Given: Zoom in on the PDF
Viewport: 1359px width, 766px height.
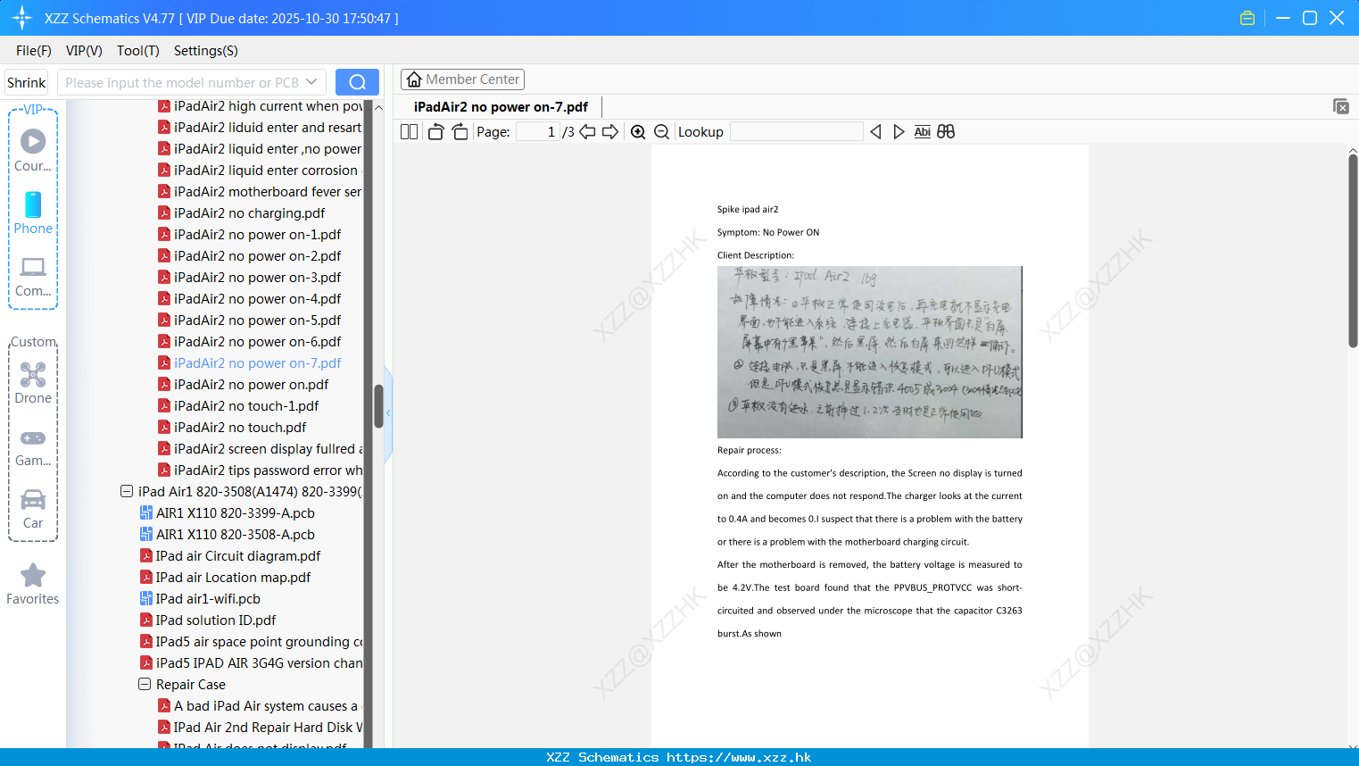Looking at the screenshot, I should click(638, 132).
